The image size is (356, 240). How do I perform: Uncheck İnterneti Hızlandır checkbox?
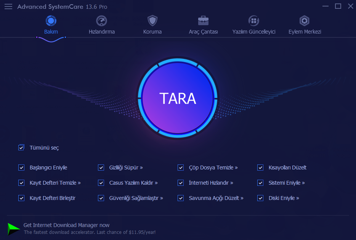[181, 183]
